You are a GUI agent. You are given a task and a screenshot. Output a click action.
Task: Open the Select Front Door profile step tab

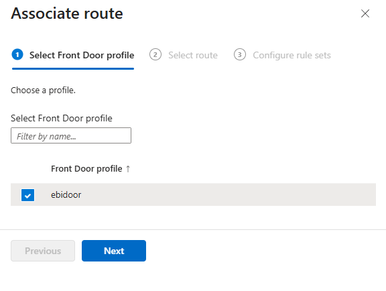[73, 55]
